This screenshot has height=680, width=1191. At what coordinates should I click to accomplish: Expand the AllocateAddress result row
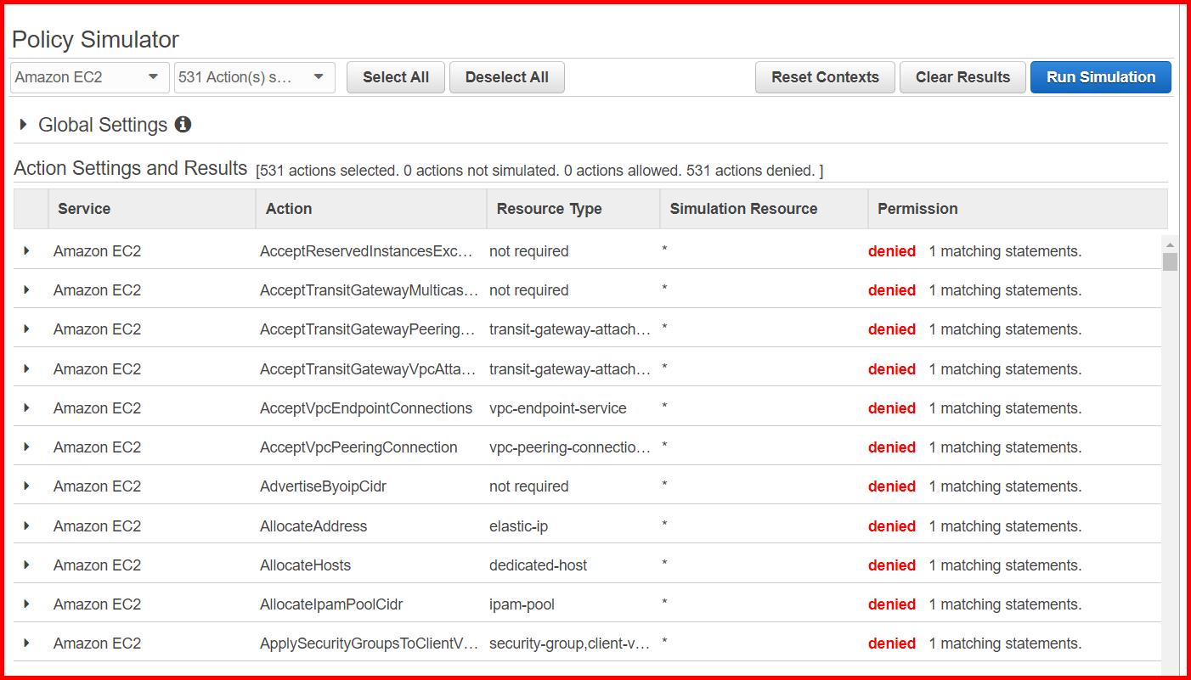25,525
